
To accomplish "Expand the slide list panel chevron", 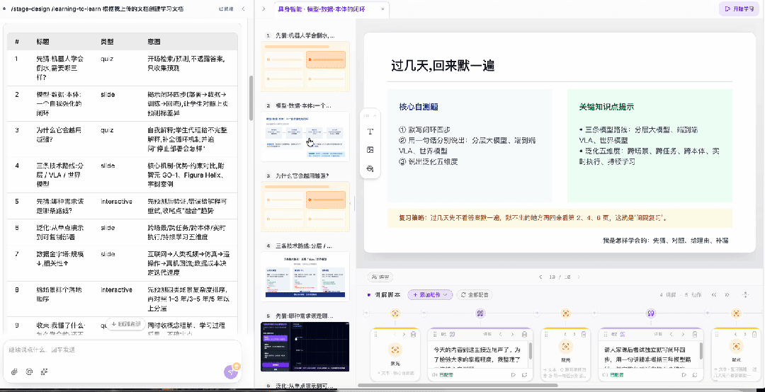I will pos(264,8).
